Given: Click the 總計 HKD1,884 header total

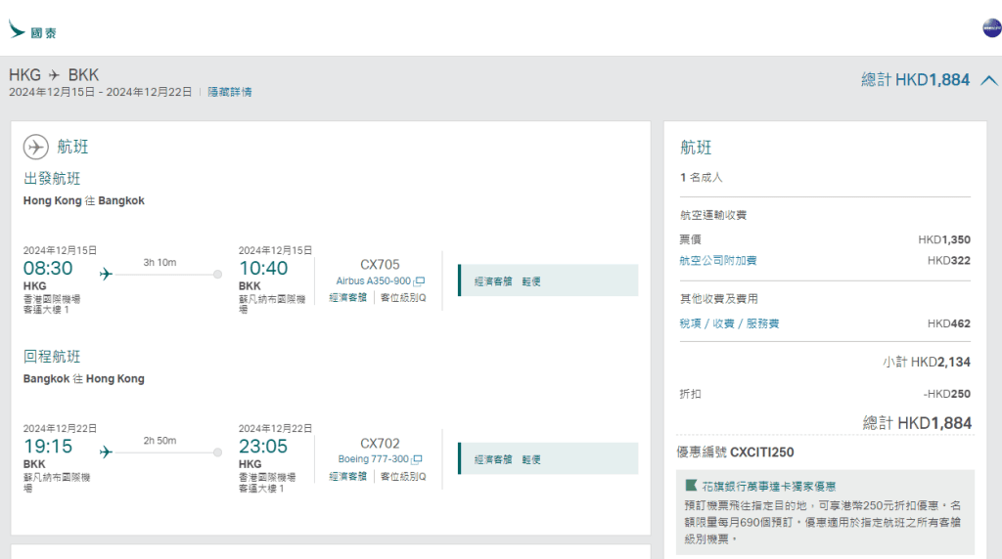Looking at the screenshot, I should (915, 80).
